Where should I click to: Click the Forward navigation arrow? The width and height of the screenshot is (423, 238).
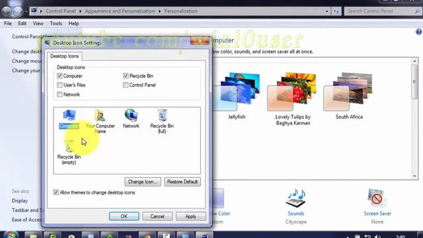[18, 11]
